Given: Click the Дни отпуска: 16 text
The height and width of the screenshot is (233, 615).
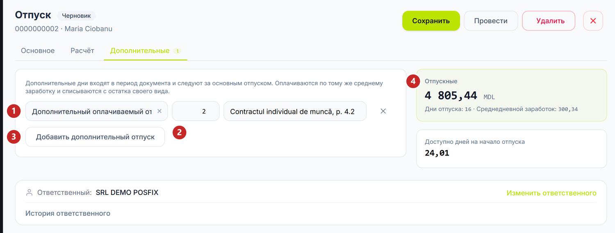Looking at the screenshot, I should pyautogui.click(x=448, y=109).
